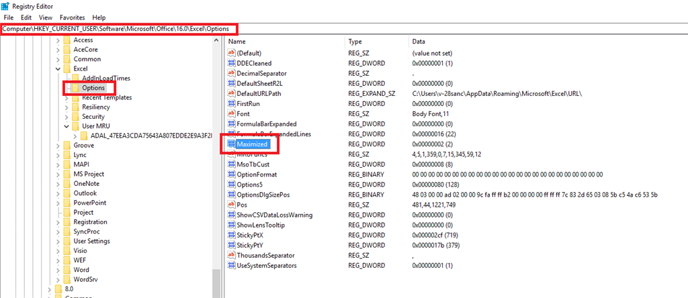Screen dimensions: 688x298
Task: Select the Lync folder icon
Action: tap(67, 154)
